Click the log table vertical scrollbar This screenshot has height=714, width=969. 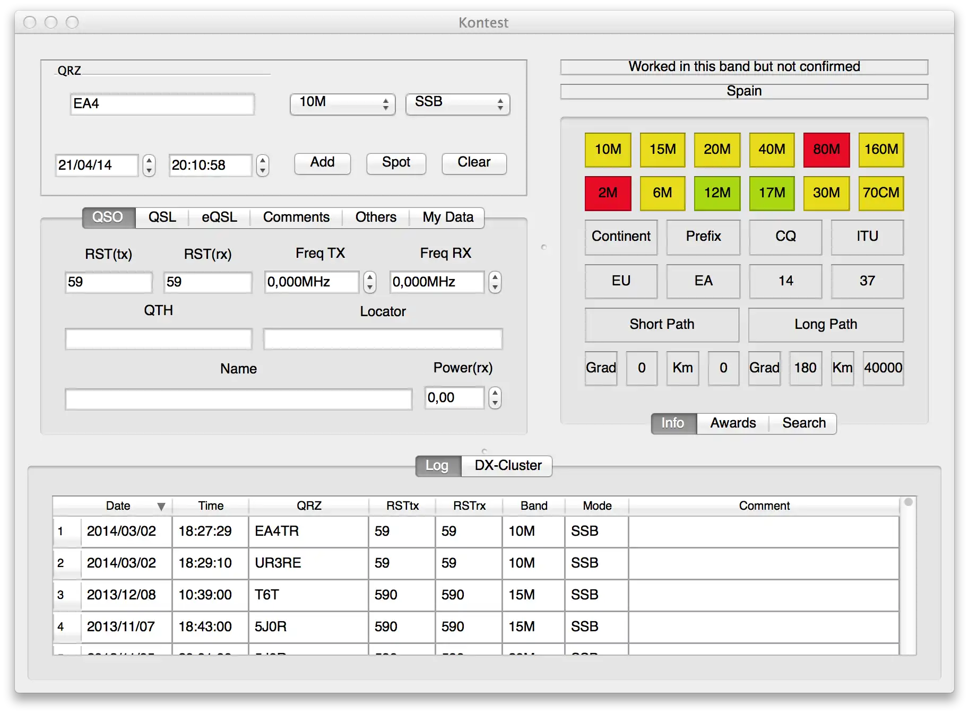[908, 576]
